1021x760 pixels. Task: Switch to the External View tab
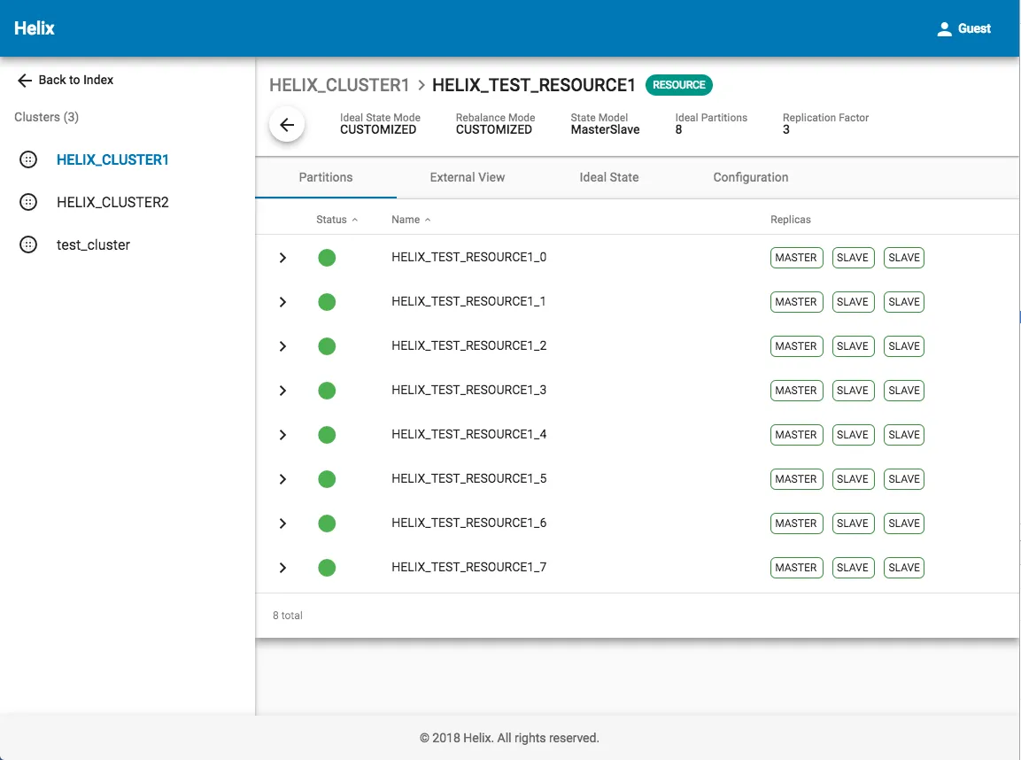coord(467,177)
